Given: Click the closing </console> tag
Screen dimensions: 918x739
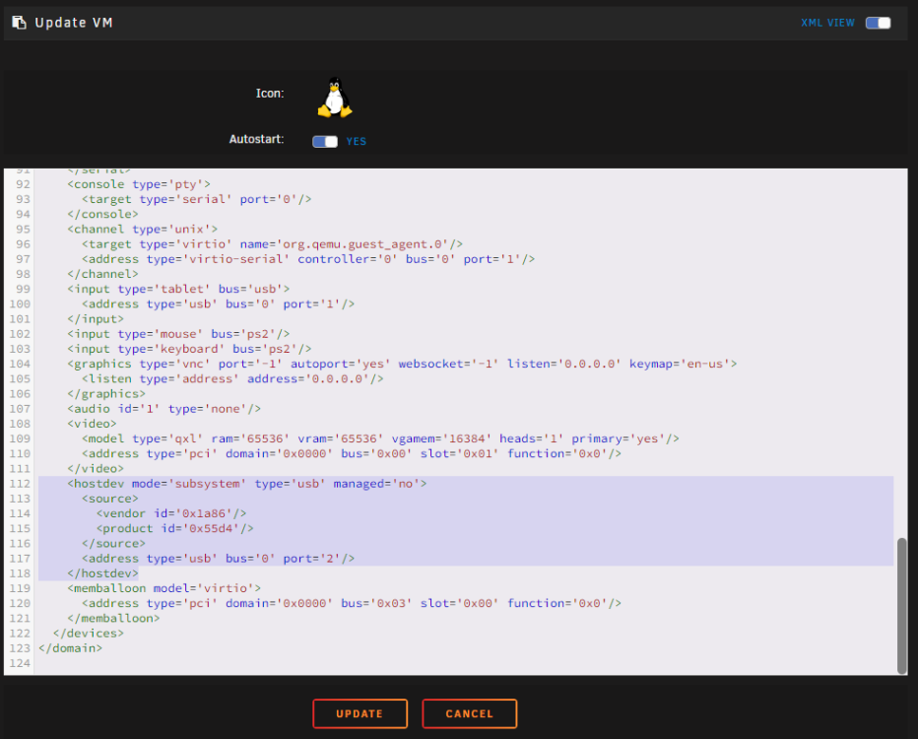Looking at the screenshot, I should pos(103,214).
